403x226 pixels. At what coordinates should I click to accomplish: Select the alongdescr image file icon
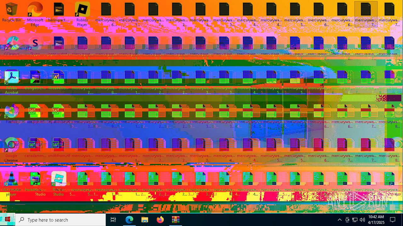click(x=35, y=80)
